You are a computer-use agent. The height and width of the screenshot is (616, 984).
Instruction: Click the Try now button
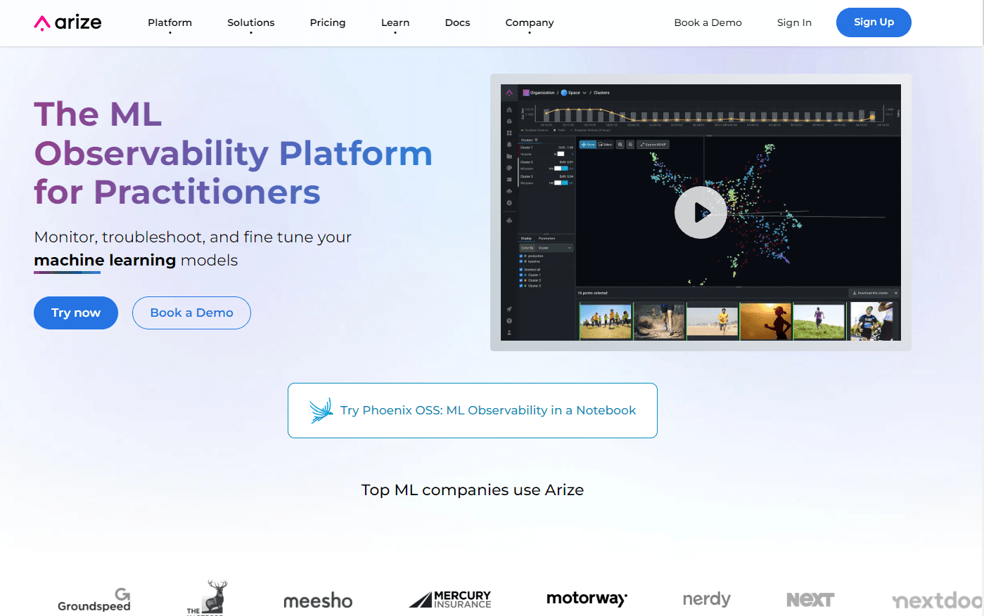pyautogui.click(x=76, y=313)
